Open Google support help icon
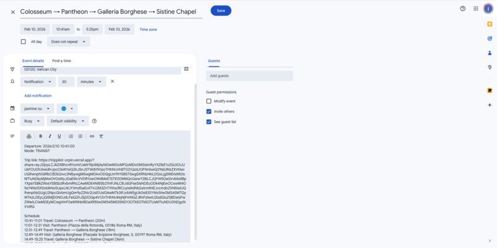Image resolution: width=497 pixels, height=248 pixels. click(x=462, y=9)
